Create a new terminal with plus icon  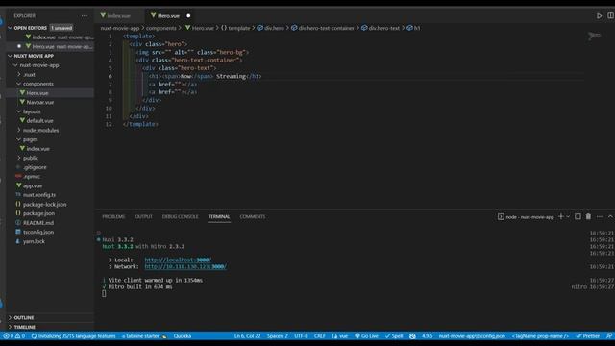click(561, 216)
